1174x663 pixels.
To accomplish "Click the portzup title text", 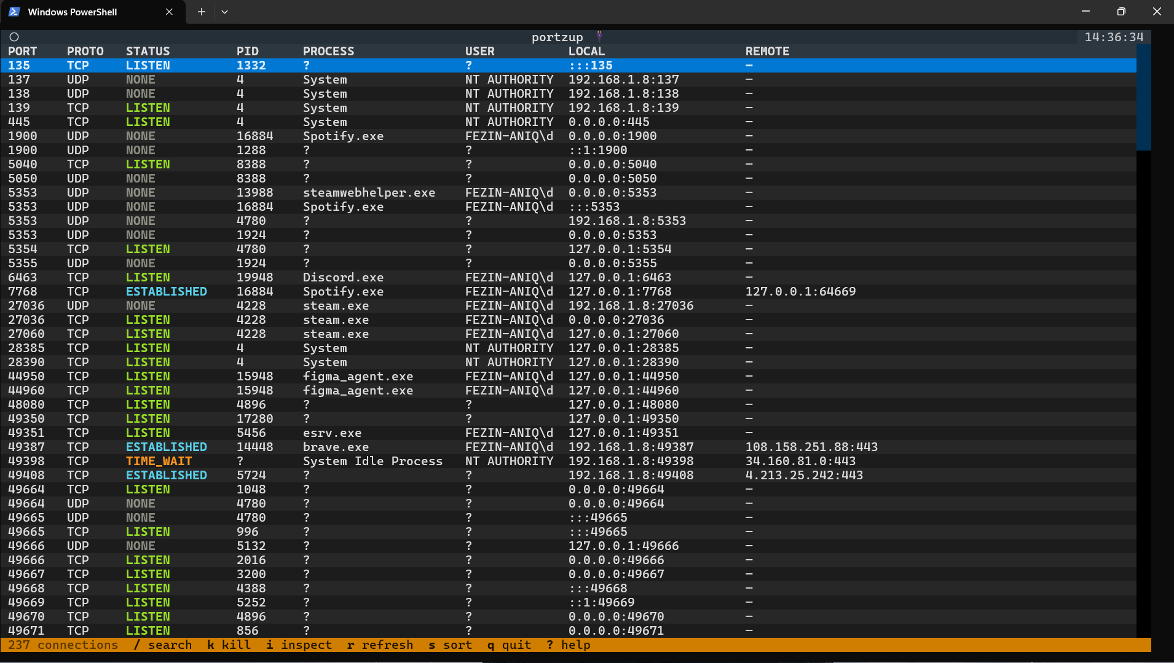I will (x=557, y=37).
